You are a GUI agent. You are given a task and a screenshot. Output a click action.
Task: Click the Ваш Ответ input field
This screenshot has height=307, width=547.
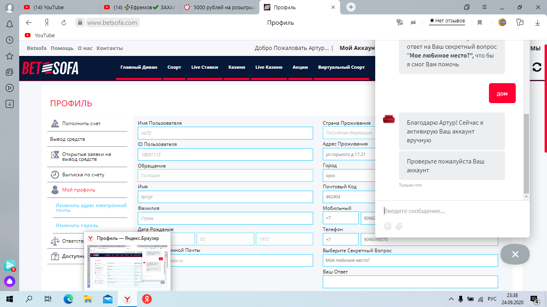pyautogui.click(x=410, y=281)
